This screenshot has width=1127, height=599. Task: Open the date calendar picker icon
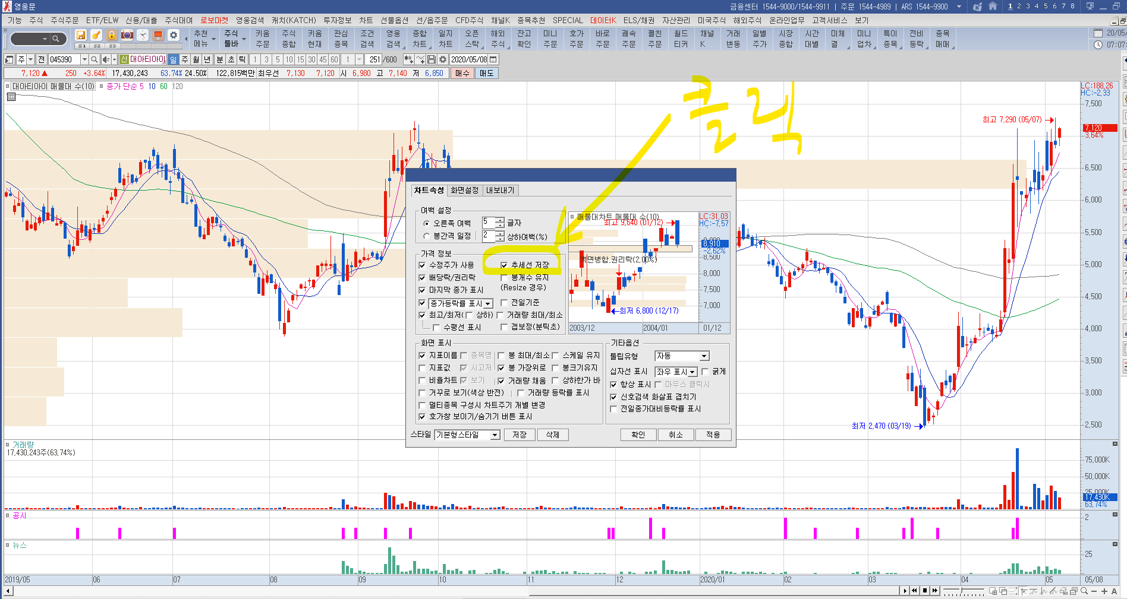[x=493, y=59]
